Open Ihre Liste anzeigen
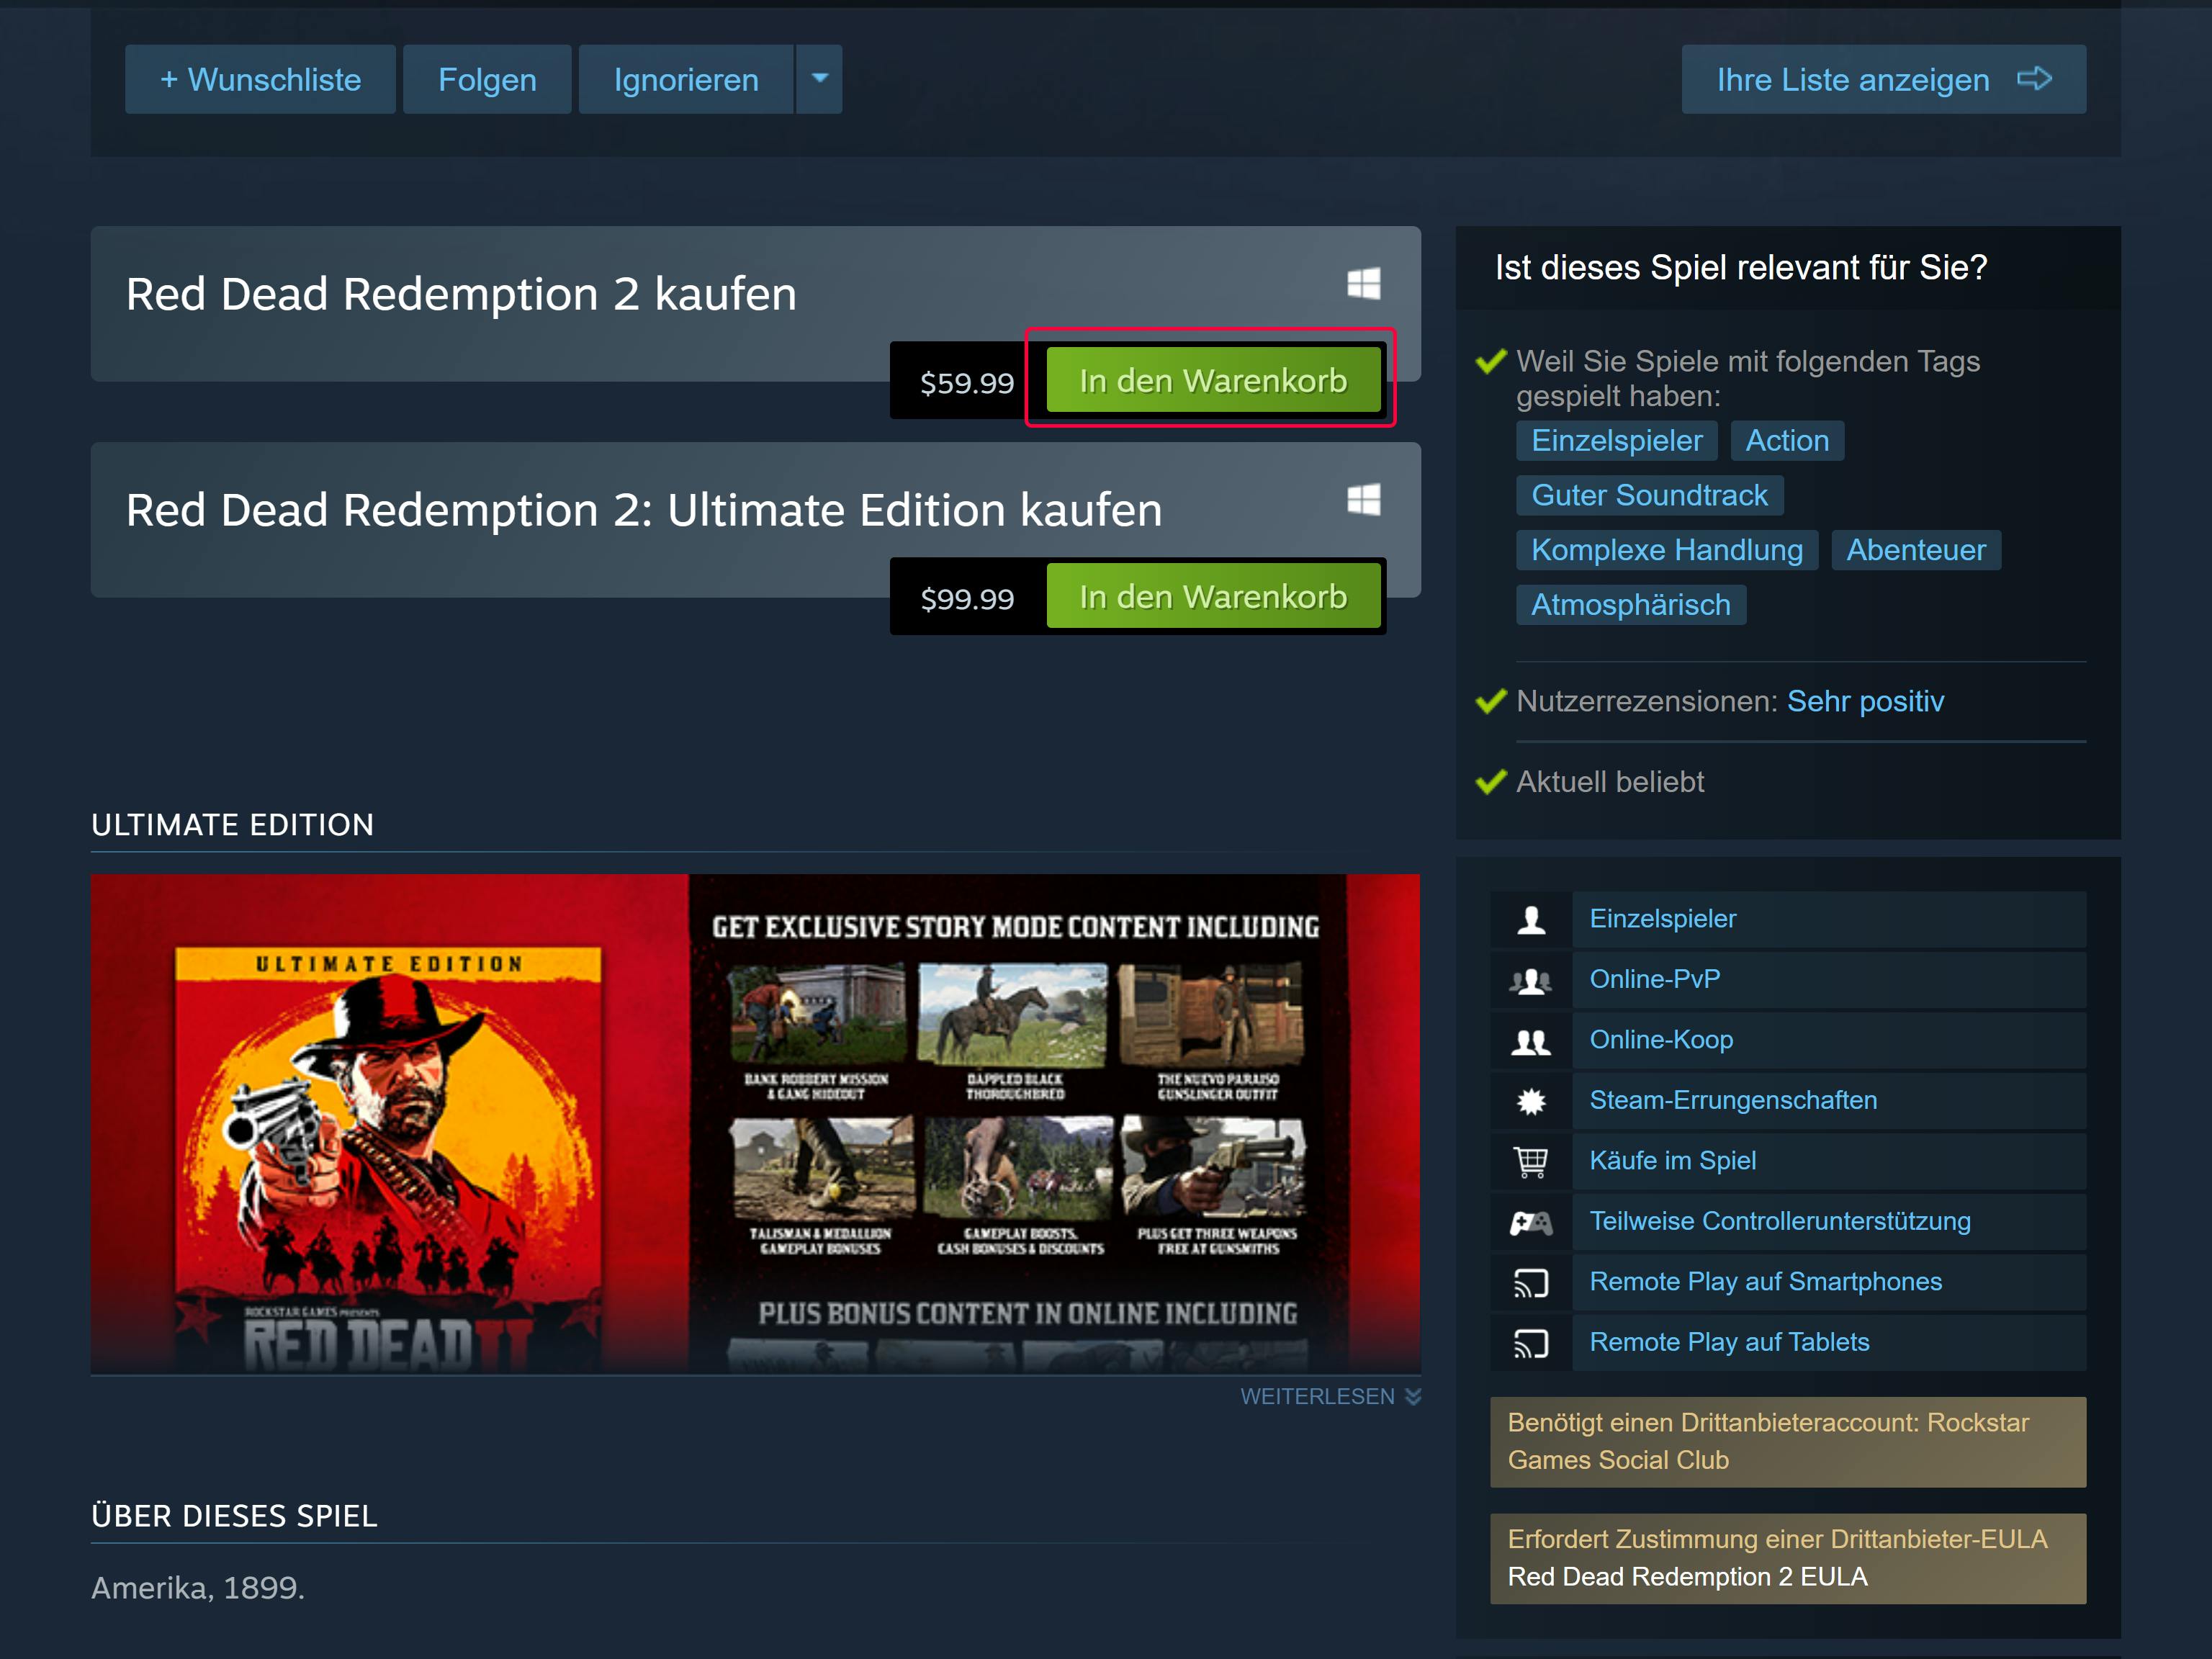Screen dimensions: 2212x1659 (1883, 79)
